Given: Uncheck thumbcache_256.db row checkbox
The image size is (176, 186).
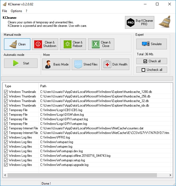Looking at the screenshot, I should tap(6, 96).
